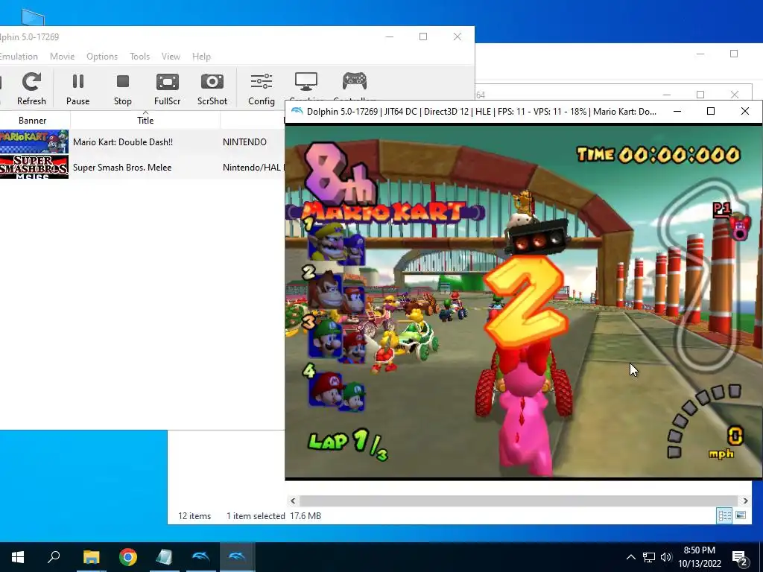Open the Tools menu

[139, 57]
